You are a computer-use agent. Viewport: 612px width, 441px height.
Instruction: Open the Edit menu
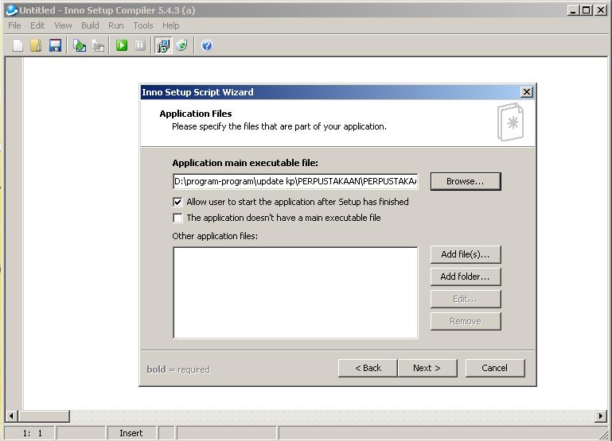coord(37,25)
